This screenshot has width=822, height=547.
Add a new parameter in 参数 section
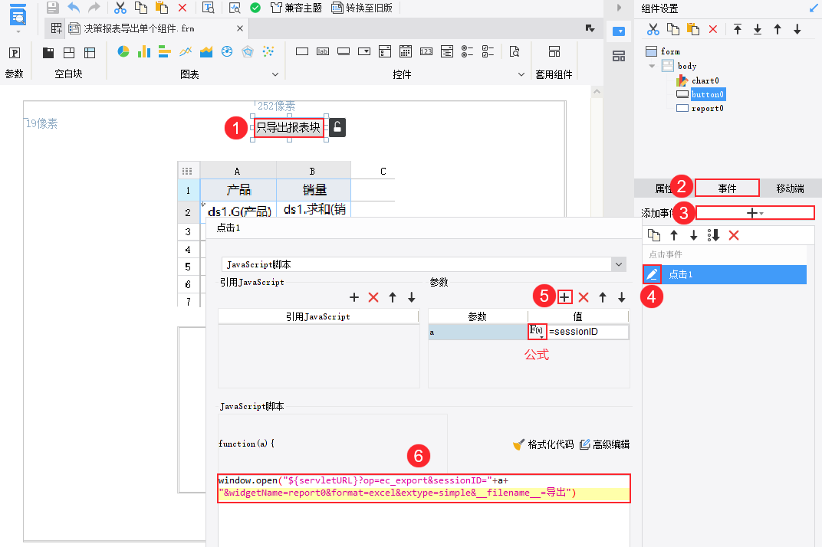pyautogui.click(x=564, y=297)
